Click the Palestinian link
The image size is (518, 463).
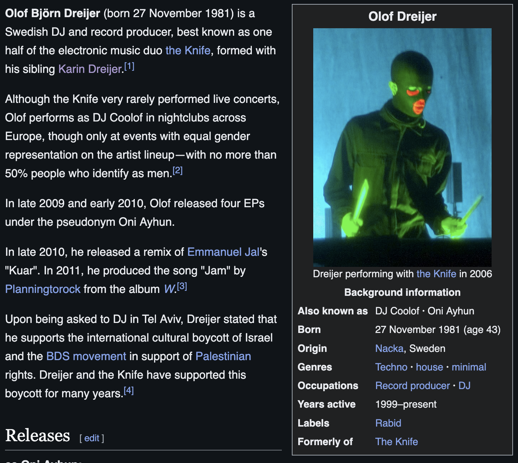(223, 356)
